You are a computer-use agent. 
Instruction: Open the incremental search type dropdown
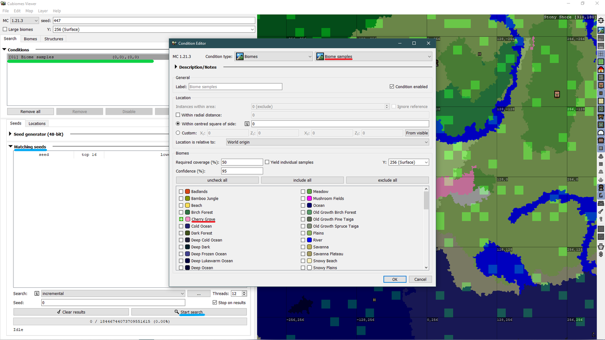(x=113, y=294)
